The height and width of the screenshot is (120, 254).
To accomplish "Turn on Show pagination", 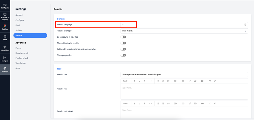I will click(123, 55).
